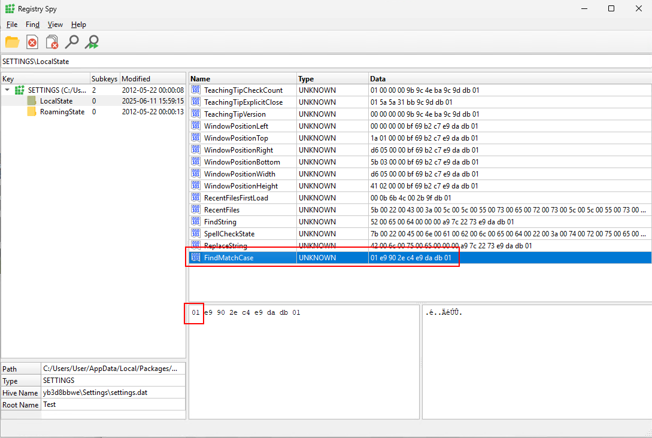The image size is (652, 438).
Task: Click the Subkeys column header
Action: pos(105,78)
